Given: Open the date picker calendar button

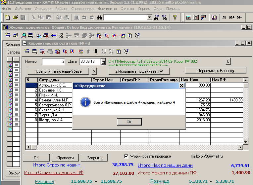Looking at the screenshot, I should [103, 62].
